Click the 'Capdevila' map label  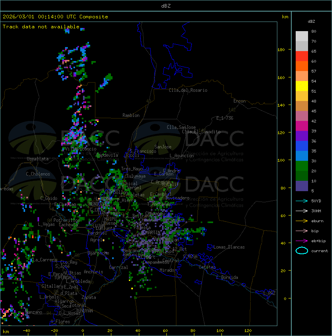107,155
